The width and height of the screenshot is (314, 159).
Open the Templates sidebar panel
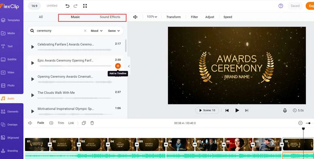(11, 20)
